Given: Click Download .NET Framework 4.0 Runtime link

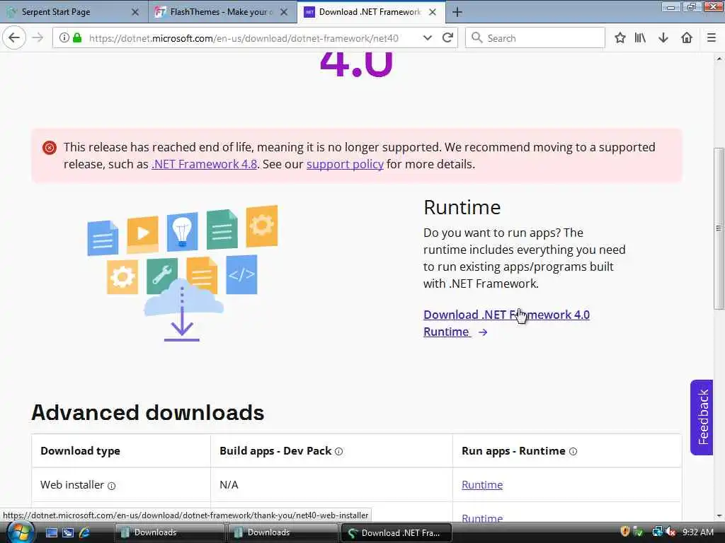Looking at the screenshot, I should [506, 323].
